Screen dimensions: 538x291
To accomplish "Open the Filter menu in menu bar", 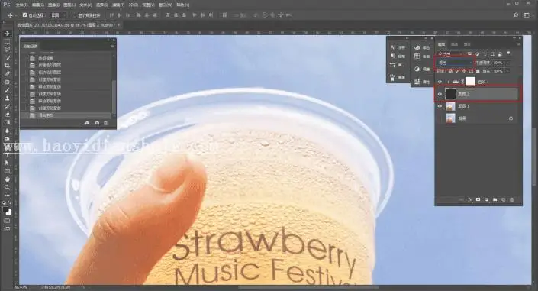I will [118, 5].
